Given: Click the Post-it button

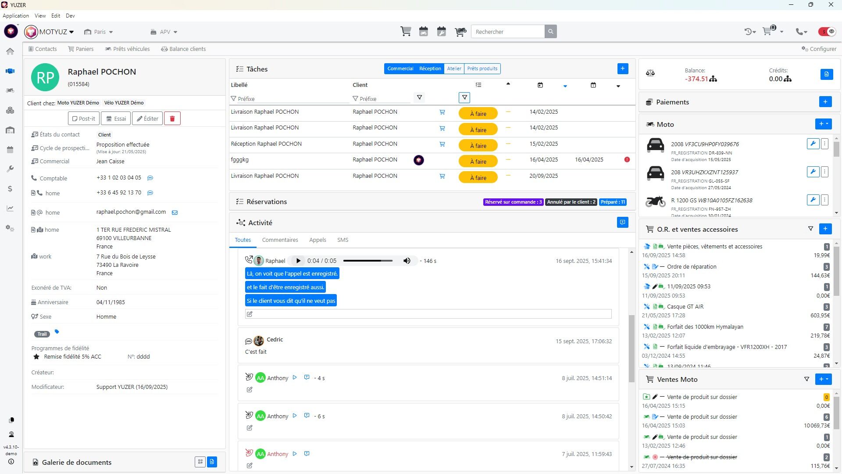Looking at the screenshot, I should coord(83,118).
